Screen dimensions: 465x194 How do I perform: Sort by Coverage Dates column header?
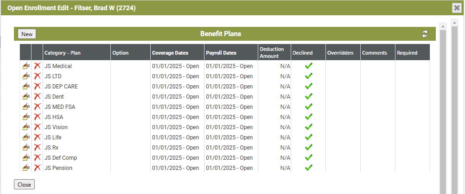click(170, 53)
